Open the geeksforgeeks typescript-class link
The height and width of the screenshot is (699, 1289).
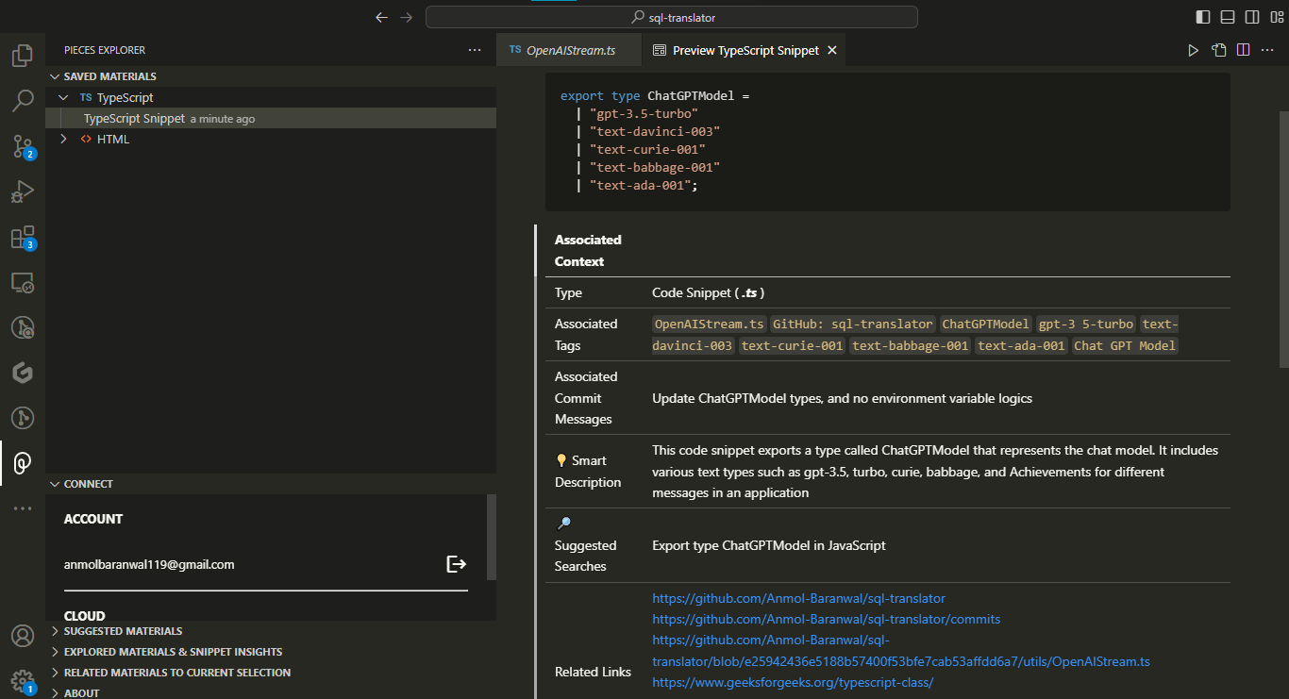793,681
